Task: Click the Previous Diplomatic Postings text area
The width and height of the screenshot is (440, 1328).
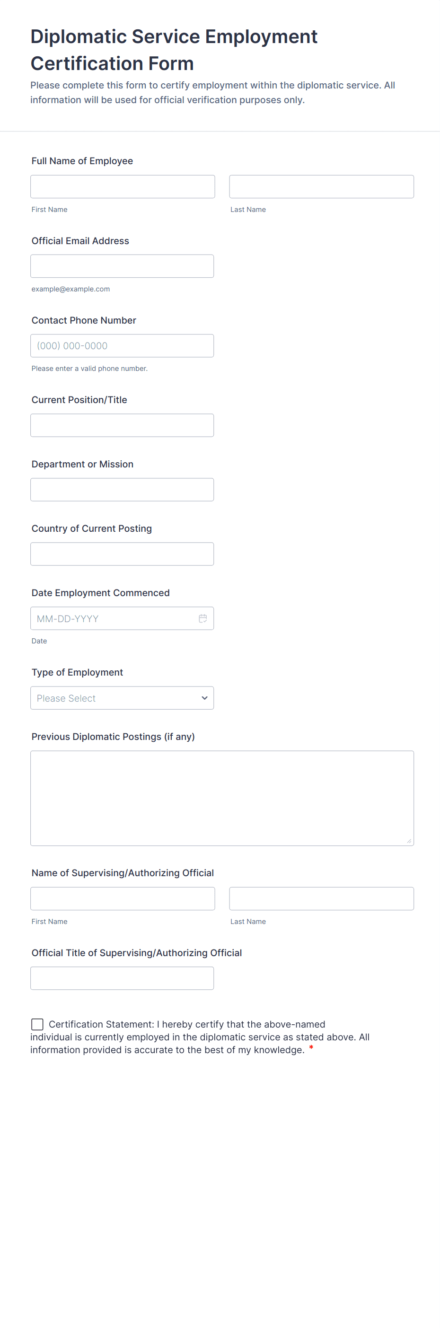Action: 222,798
